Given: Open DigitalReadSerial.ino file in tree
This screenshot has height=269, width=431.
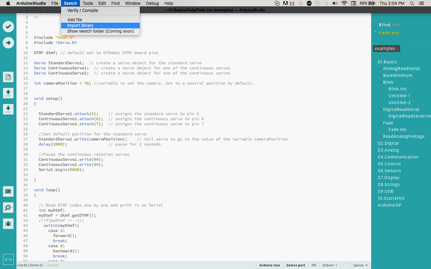Looking at the screenshot, I should (409, 116).
